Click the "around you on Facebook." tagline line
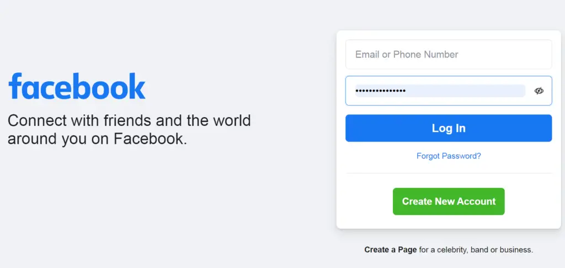The width and height of the screenshot is (565, 268). (x=97, y=139)
